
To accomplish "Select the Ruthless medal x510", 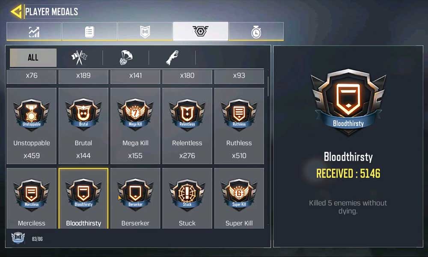I will point(239,126).
